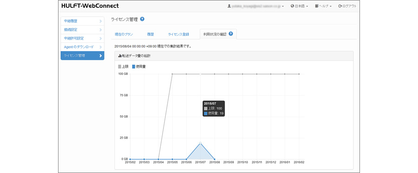Click the 75 GB y-axis label
This screenshot has width=418, height=173.
click(124, 95)
